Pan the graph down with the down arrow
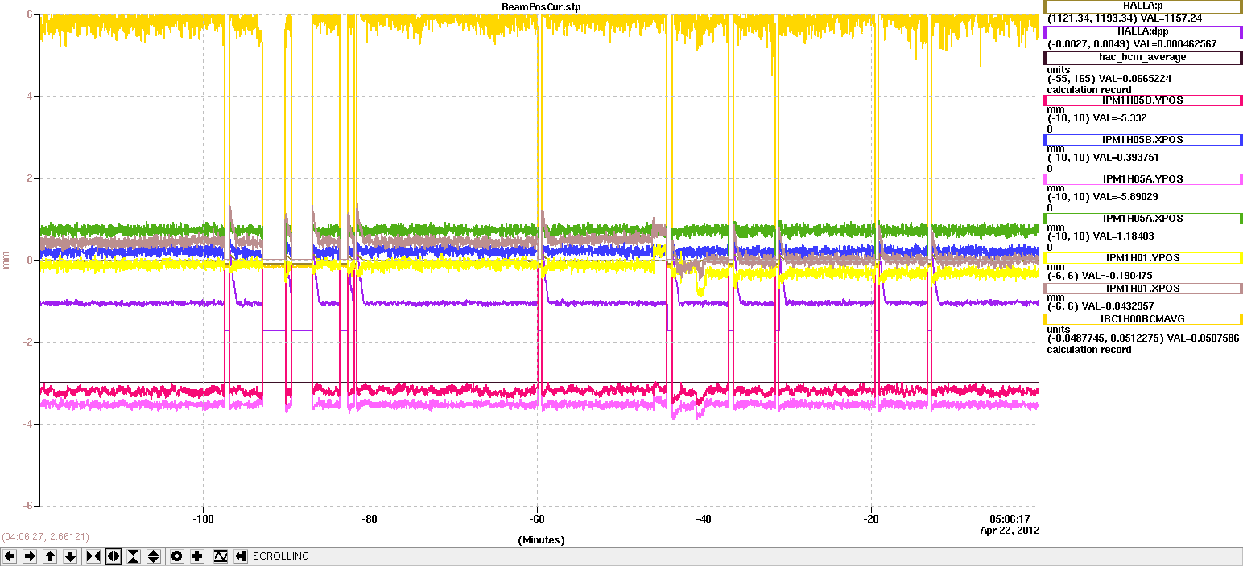This screenshot has width=1243, height=566. coord(70,556)
